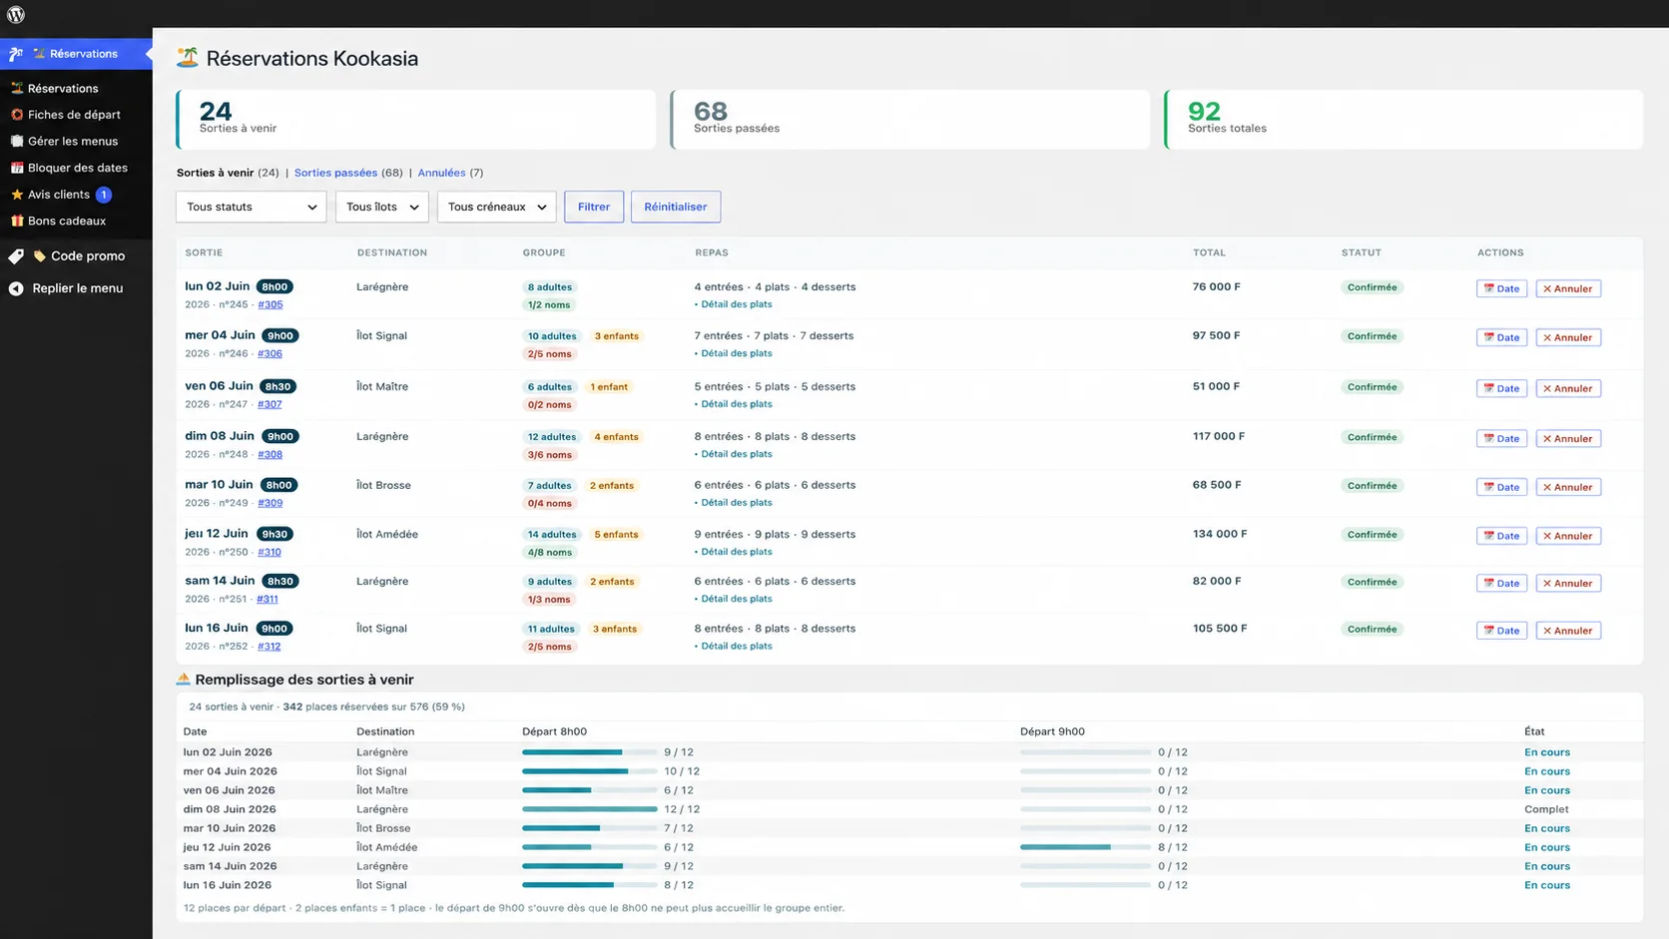The width and height of the screenshot is (1669, 939).
Task: Click the 117 000 F total amount
Action: tap(1219, 436)
